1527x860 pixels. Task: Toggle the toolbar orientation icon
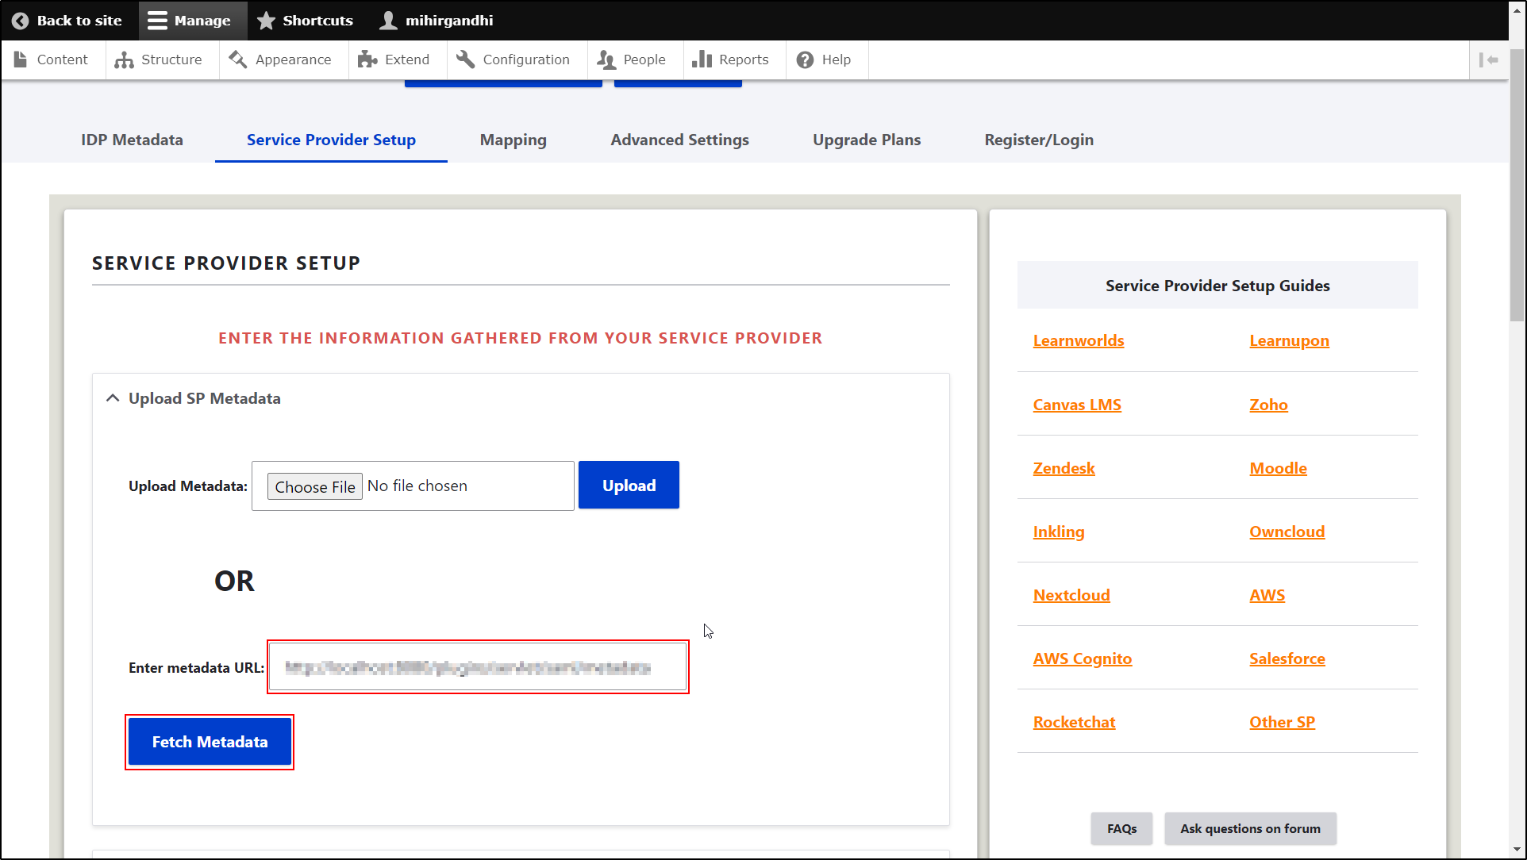point(1488,60)
